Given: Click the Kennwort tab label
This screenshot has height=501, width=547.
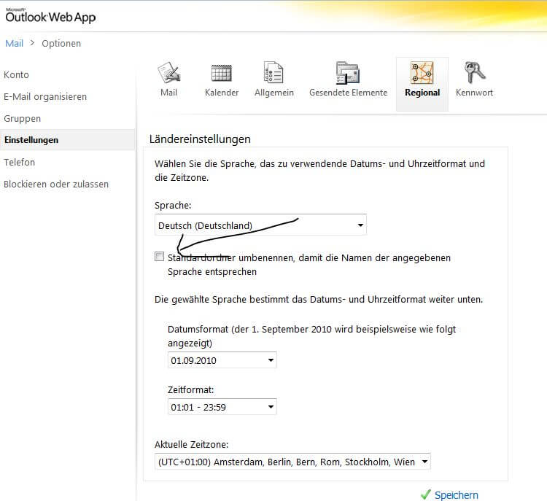Looking at the screenshot, I should [474, 93].
